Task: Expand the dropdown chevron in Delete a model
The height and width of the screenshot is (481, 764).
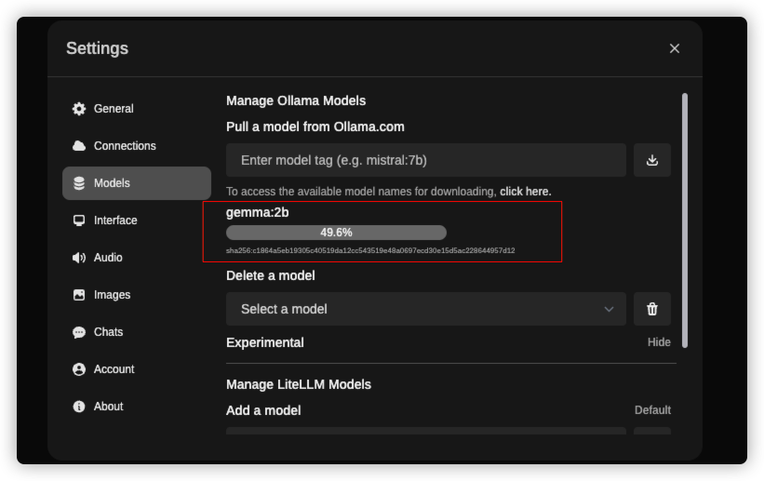Action: click(609, 309)
